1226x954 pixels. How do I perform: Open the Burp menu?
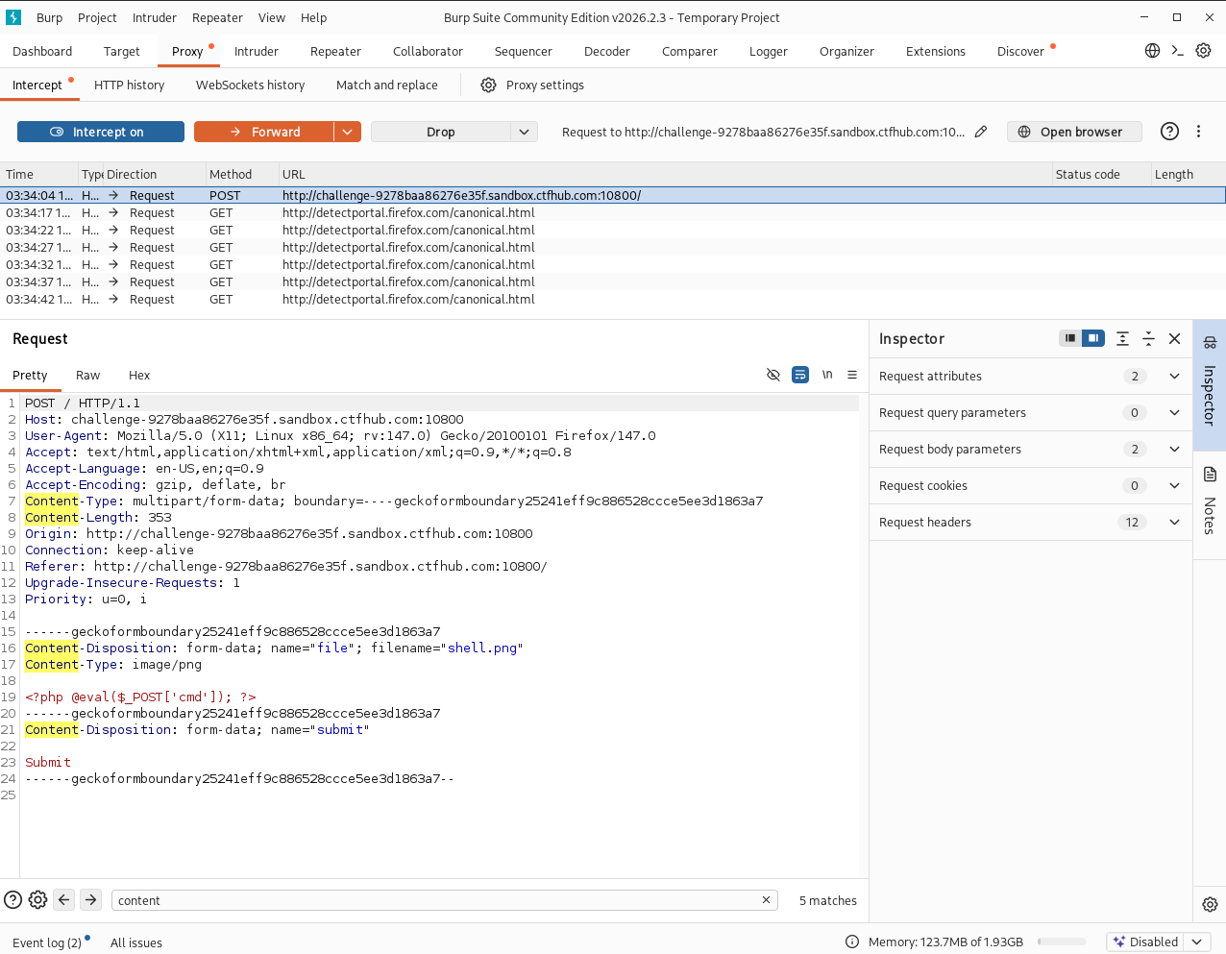click(50, 17)
